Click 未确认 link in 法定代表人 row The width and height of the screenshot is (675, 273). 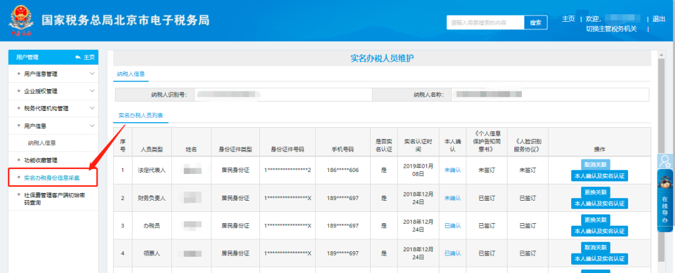coord(452,170)
